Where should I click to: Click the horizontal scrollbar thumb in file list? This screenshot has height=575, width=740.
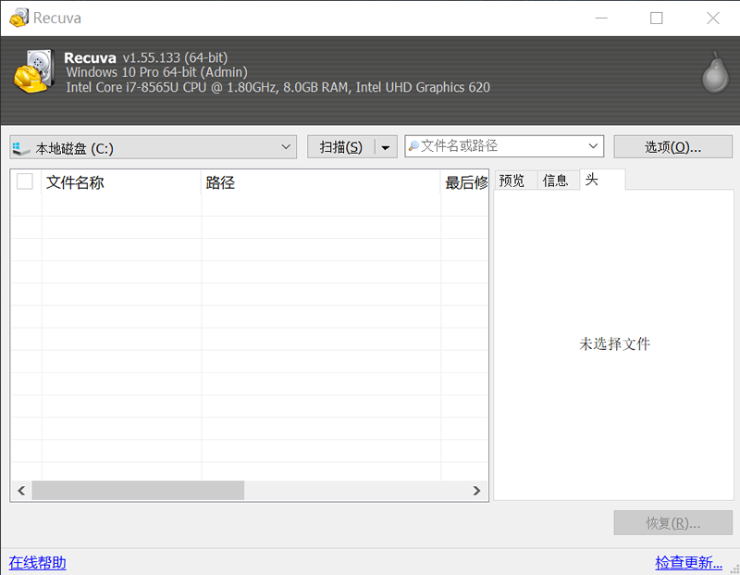[138, 491]
